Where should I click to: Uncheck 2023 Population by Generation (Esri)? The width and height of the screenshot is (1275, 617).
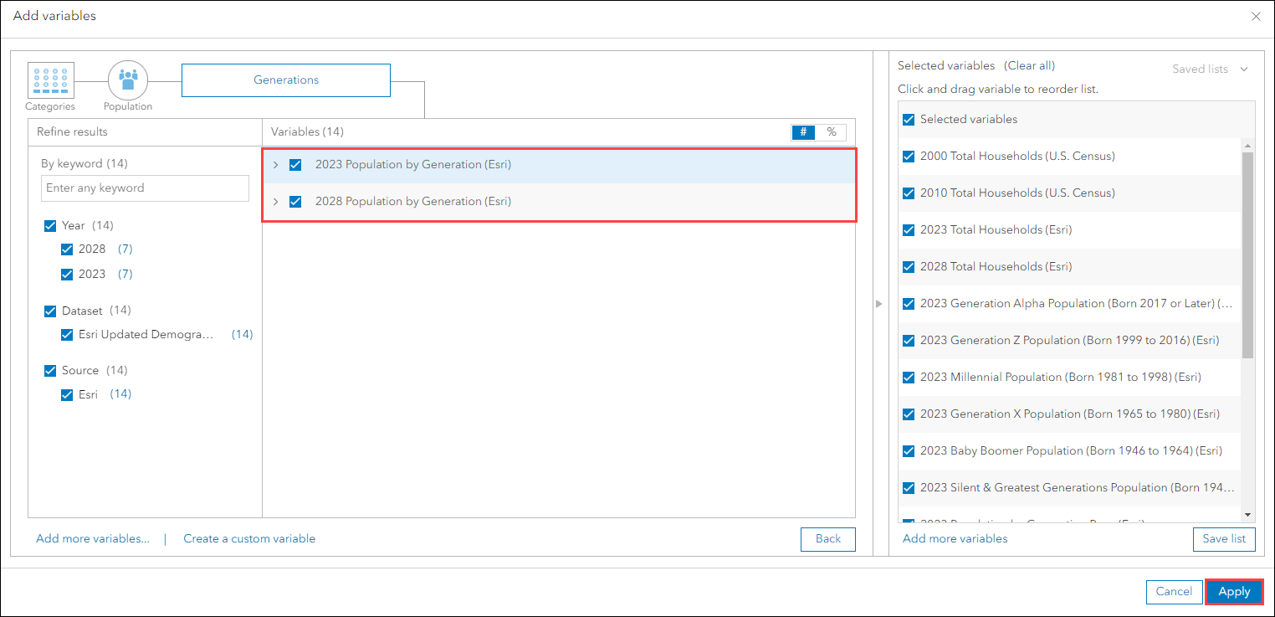coord(295,165)
